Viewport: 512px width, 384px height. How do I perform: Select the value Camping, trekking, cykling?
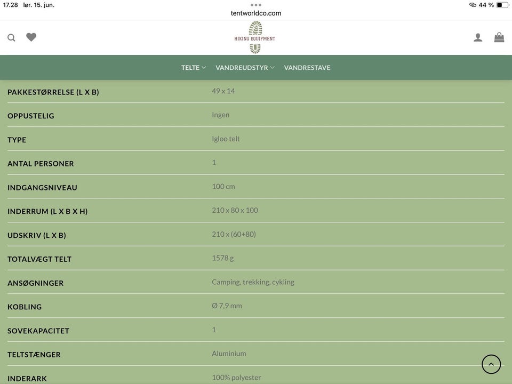pos(253,282)
